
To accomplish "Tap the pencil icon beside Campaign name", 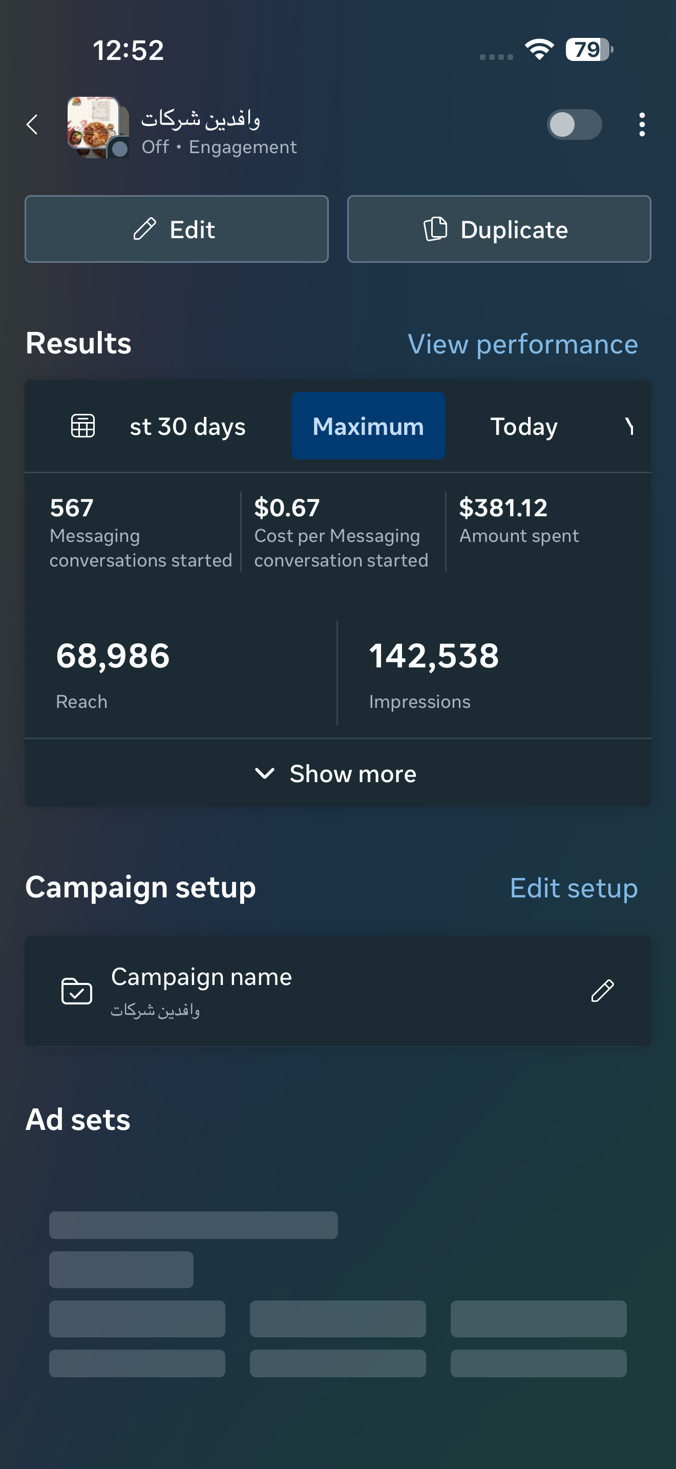I will coord(602,991).
